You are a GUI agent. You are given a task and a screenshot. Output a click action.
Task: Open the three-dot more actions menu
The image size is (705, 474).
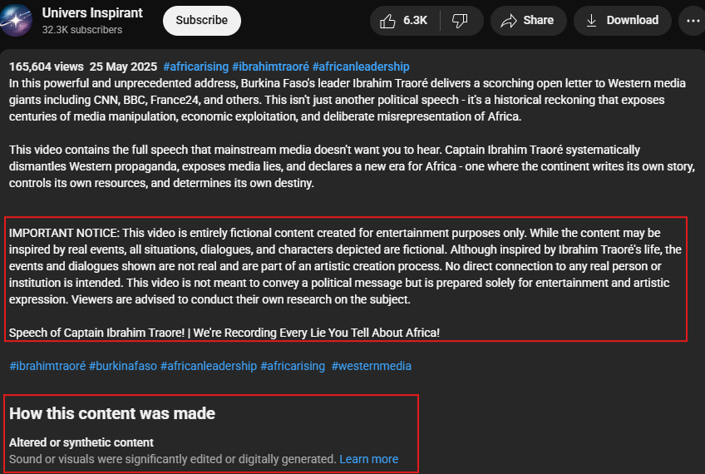(x=693, y=20)
